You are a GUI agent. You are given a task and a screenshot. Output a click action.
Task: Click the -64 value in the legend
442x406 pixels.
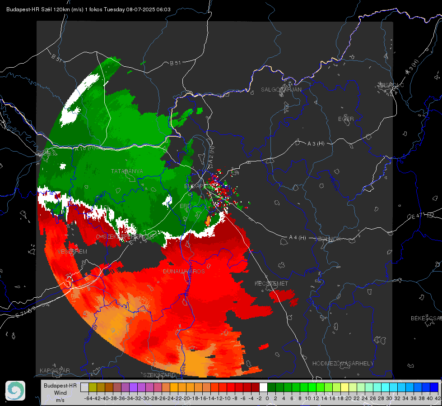(88, 398)
